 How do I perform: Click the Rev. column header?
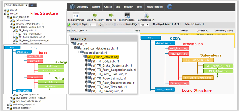[74, 31]
